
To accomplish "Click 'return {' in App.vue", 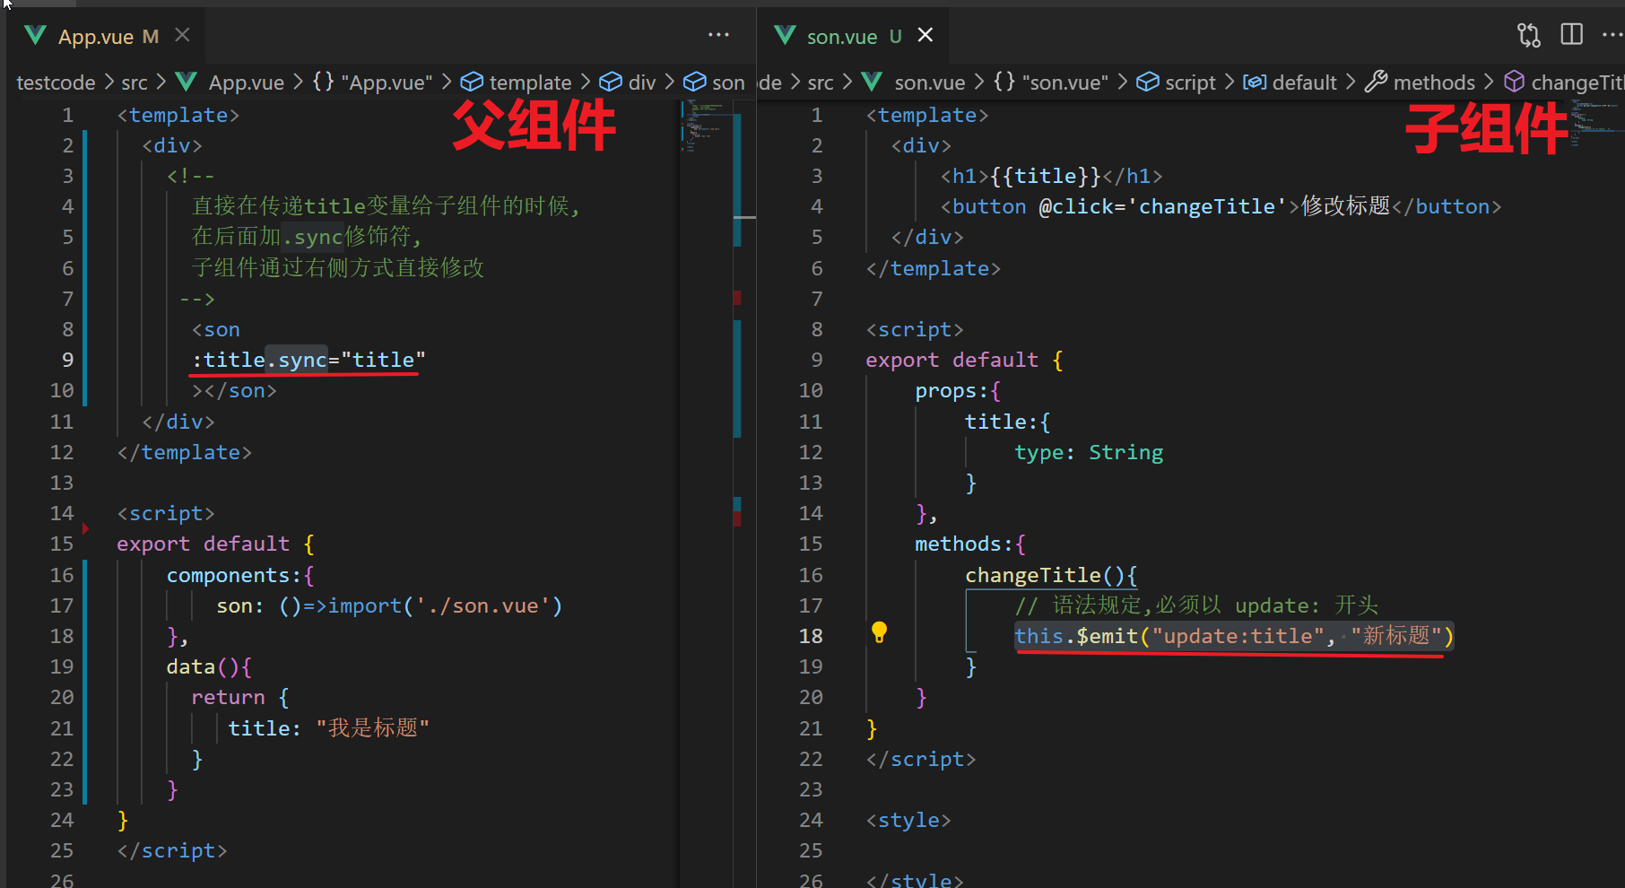I will [x=240, y=697].
